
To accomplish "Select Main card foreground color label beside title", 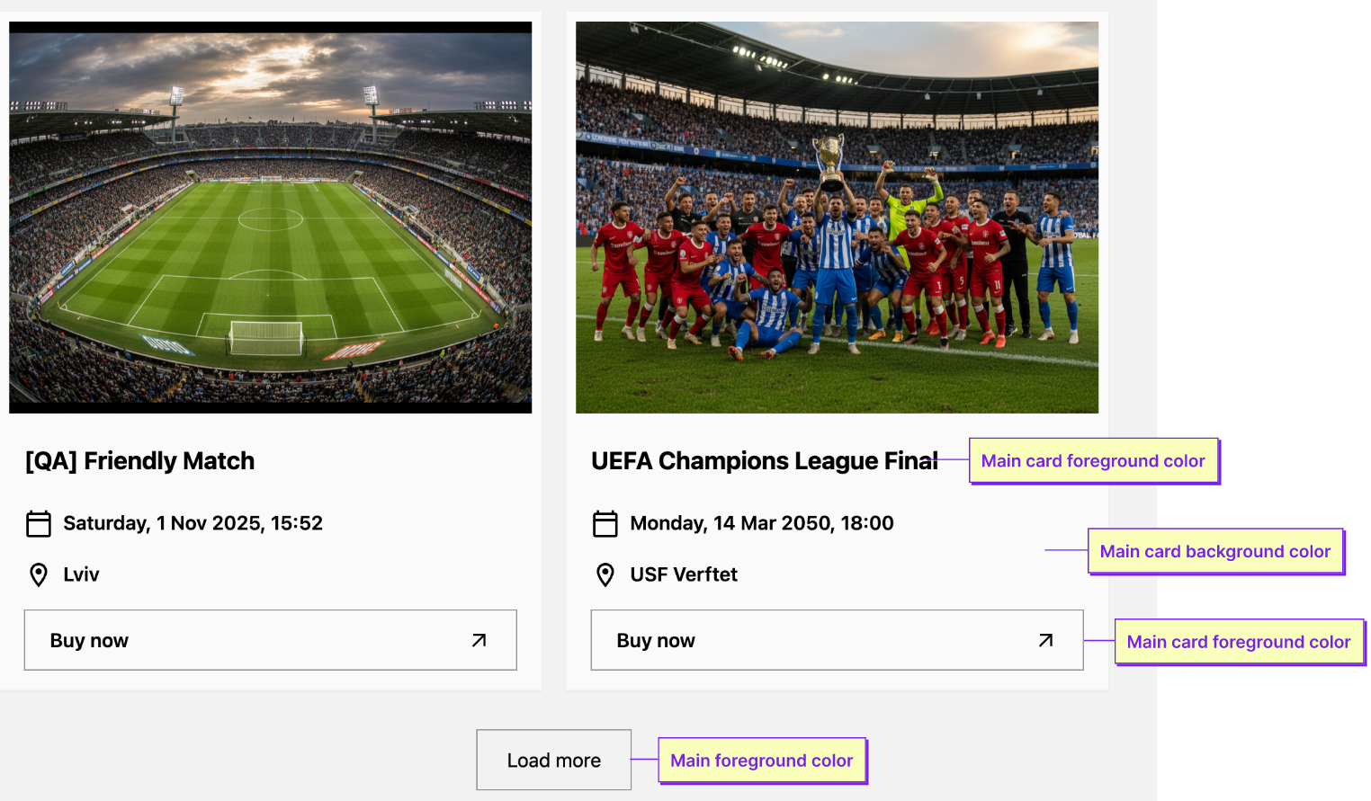I will pos(1092,461).
